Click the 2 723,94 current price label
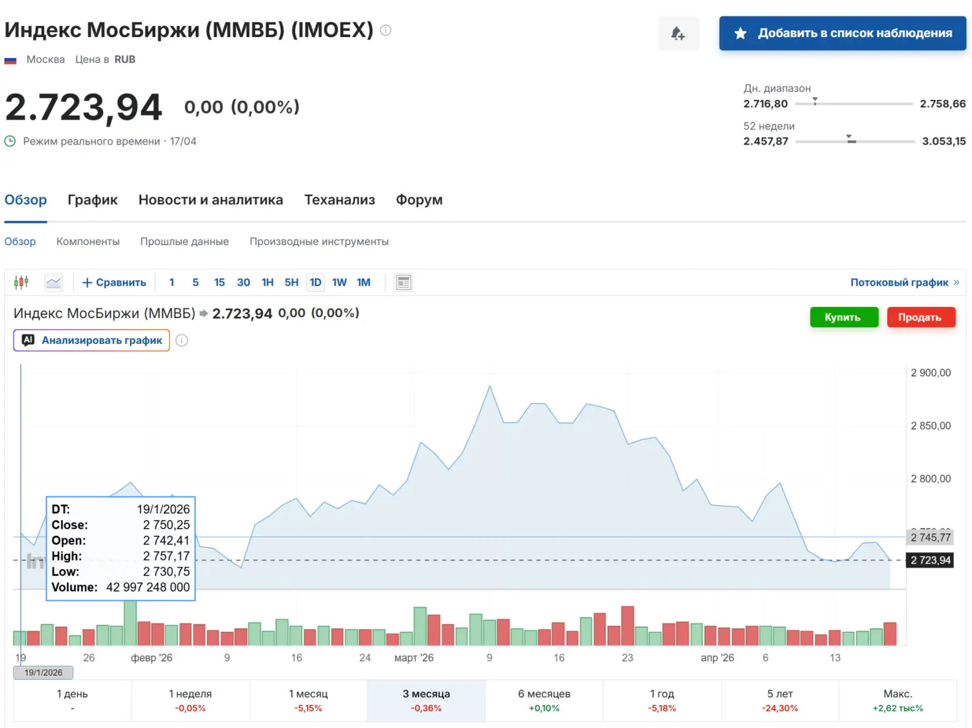 click(x=930, y=560)
